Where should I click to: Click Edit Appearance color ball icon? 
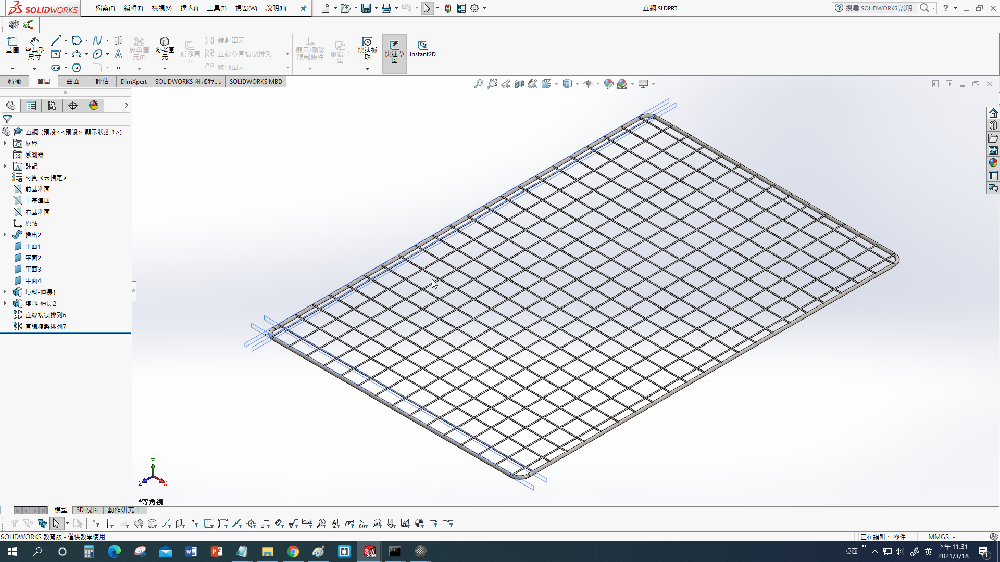point(608,84)
